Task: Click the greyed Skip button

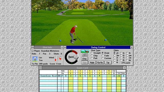Action: [x=85, y=62]
